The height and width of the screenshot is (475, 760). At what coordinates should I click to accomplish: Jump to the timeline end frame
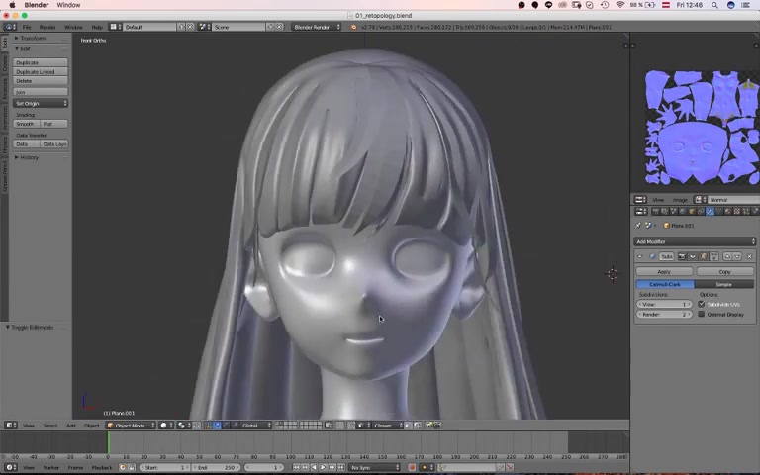[x=340, y=468]
